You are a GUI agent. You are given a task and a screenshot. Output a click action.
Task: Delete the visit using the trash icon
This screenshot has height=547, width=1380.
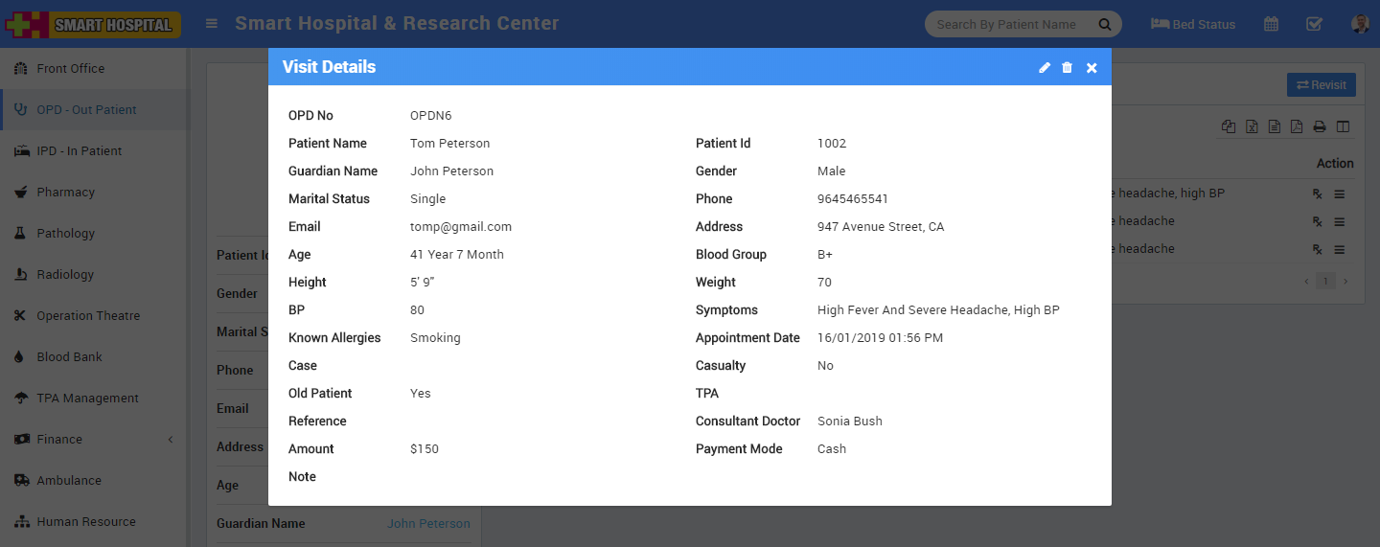pyautogui.click(x=1067, y=68)
